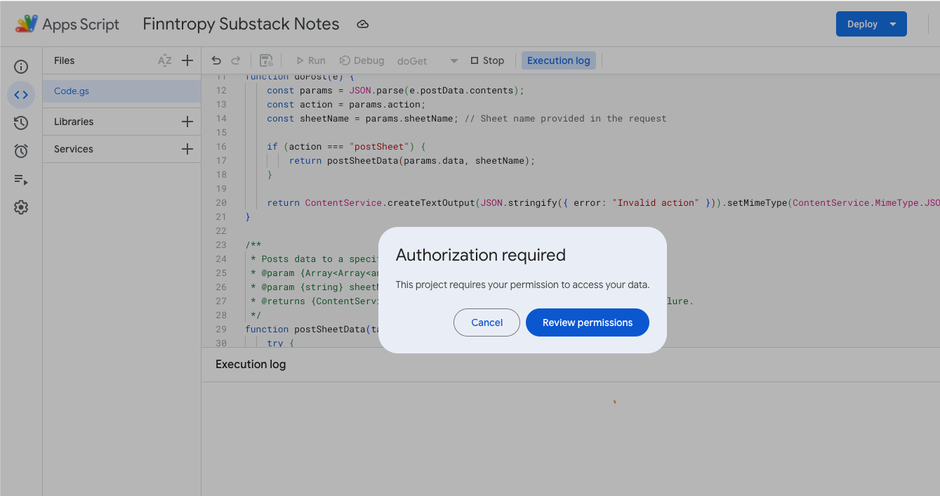Viewport: 940px width, 496px height.
Task: Add a service with plus icon
Action: (x=187, y=149)
